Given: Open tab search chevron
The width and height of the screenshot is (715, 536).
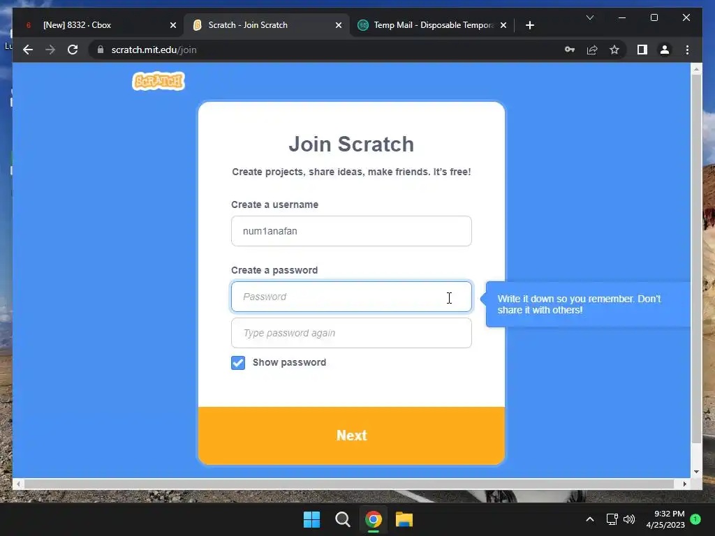Looking at the screenshot, I should pos(589,17).
